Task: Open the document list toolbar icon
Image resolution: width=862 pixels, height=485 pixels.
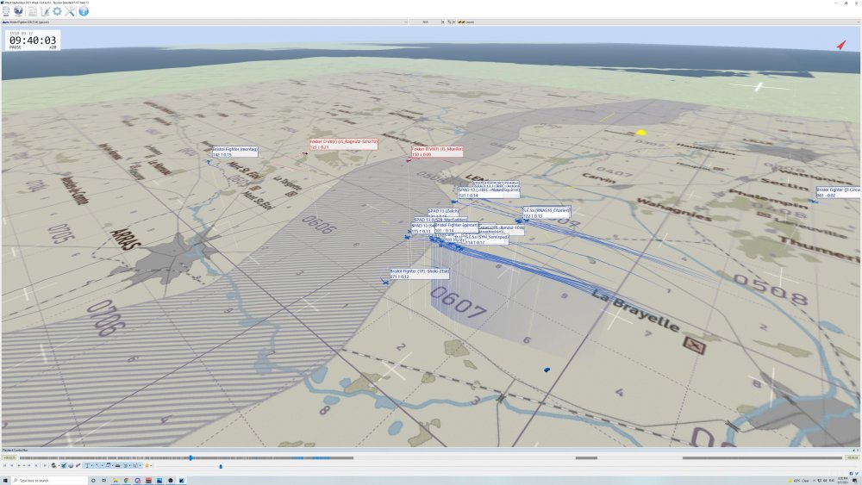Action: pos(33,11)
